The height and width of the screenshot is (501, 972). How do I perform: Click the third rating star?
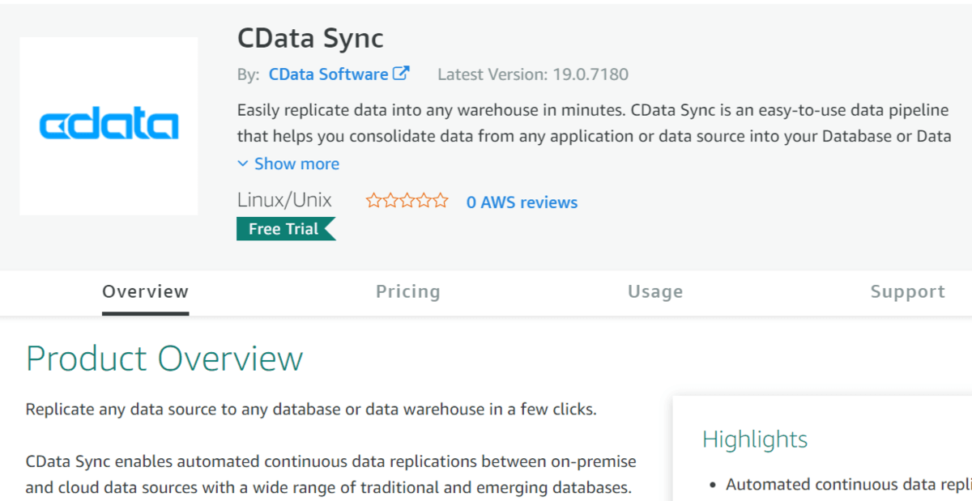pos(407,202)
